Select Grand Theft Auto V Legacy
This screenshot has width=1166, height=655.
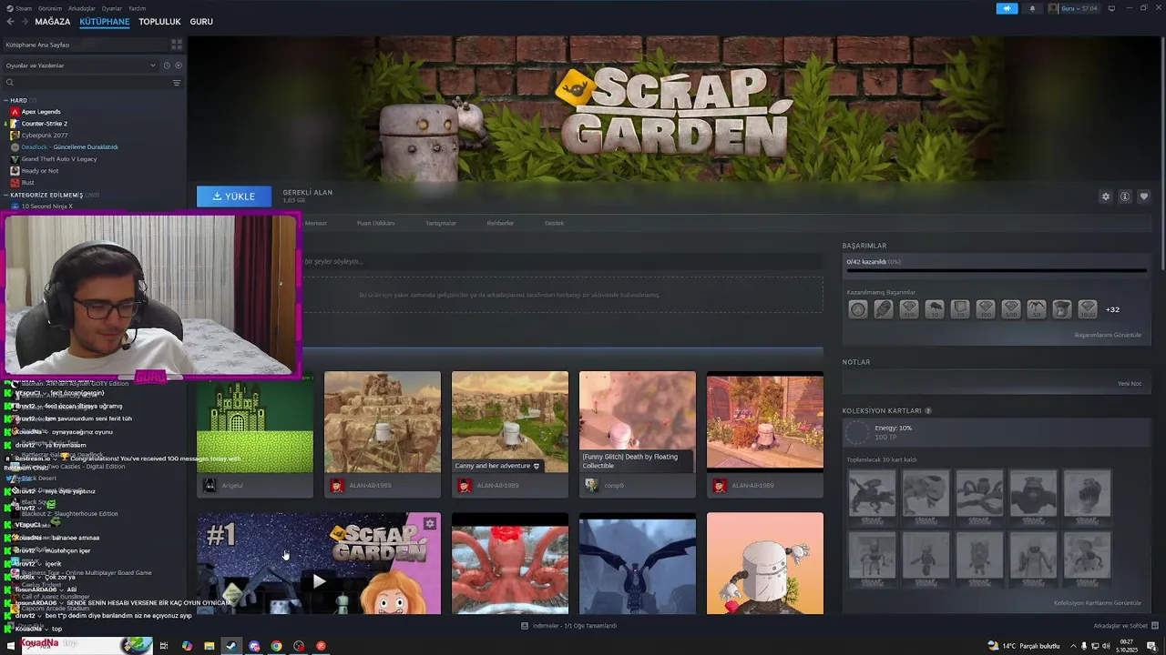(59, 159)
